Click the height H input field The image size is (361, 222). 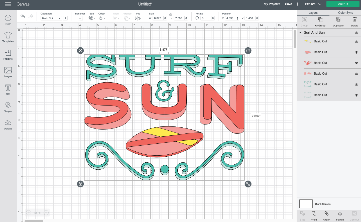179,18
